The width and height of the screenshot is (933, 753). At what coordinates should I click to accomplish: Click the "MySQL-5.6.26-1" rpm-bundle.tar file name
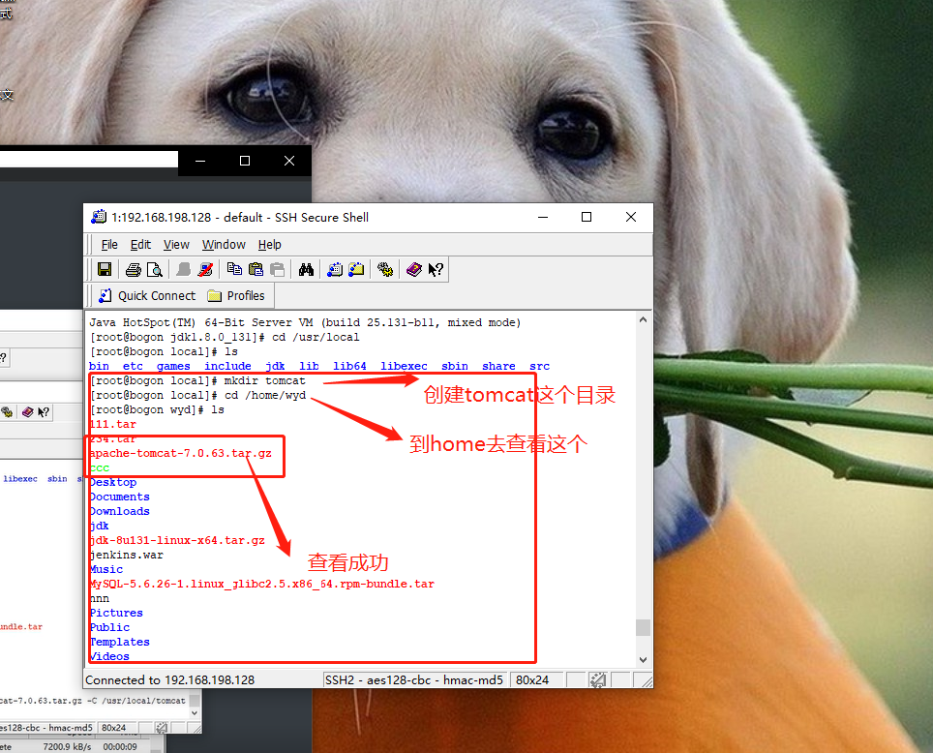coord(262,584)
